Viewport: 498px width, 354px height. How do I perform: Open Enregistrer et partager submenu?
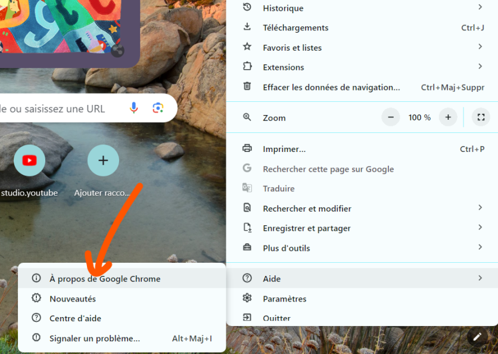point(362,228)
